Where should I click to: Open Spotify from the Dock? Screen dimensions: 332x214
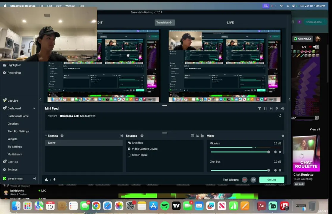tap(165, 206)
